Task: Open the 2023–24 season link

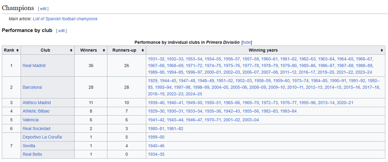Action: [364, 72]
